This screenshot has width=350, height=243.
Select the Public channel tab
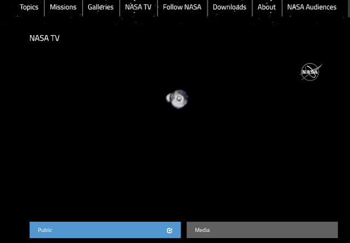(105, 230)
